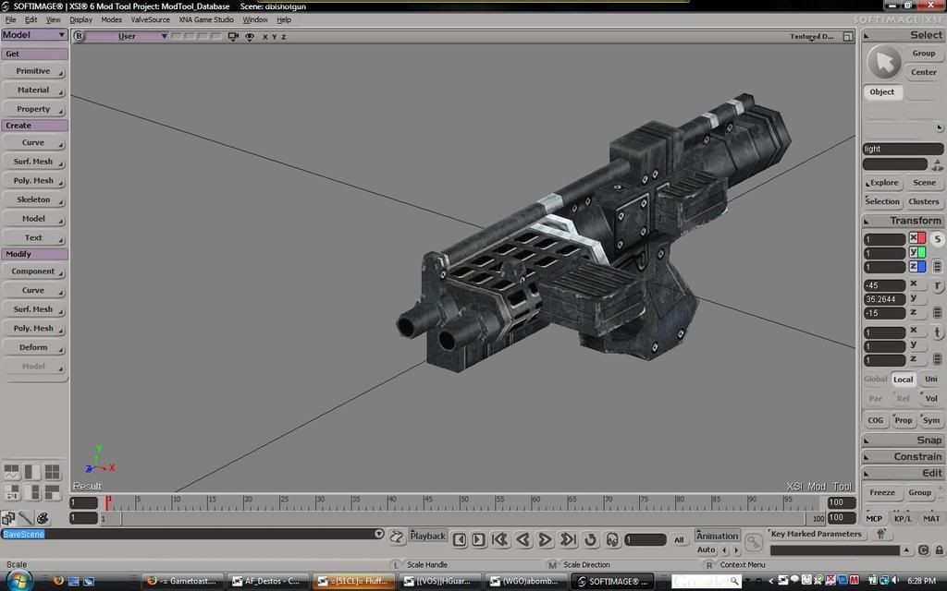
Task: Switch transform mode to Global
Action: click(x=875, y=379)
